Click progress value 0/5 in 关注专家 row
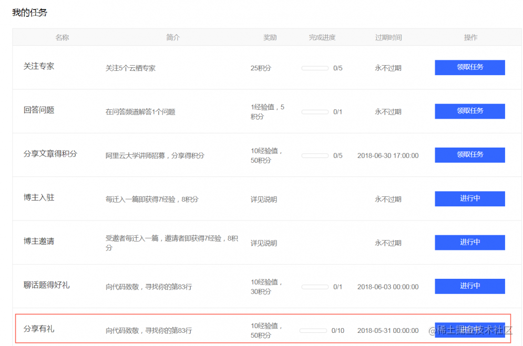The height and width of the screenshot is (346, 523). pos(337,68)
